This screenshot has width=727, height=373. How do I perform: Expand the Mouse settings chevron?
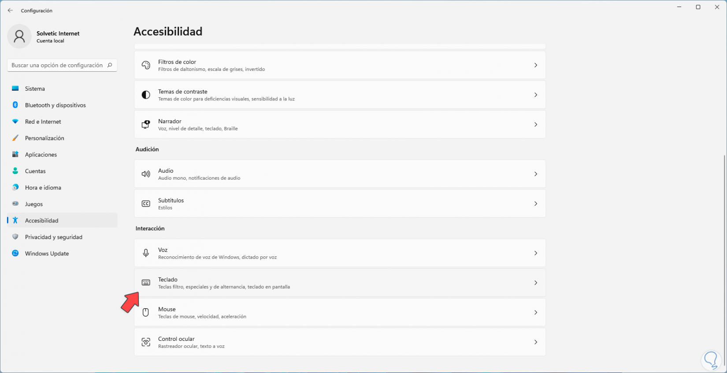coord(535,312)
